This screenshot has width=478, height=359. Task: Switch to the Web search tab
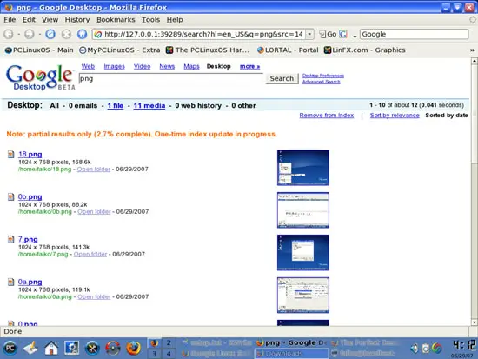tap(88, 66)
